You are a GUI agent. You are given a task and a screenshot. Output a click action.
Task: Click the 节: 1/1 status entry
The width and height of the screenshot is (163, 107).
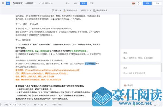pos(26,105)
